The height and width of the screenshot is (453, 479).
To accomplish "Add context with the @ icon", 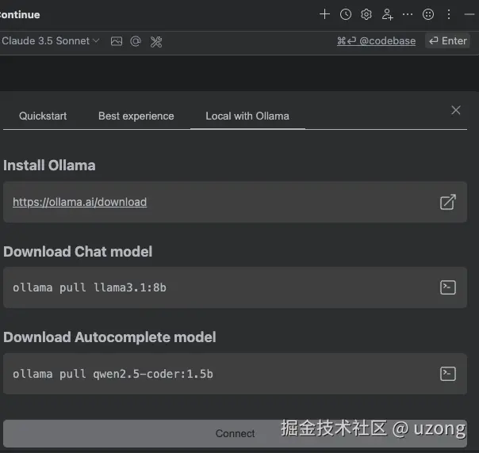I will (136, 41).
